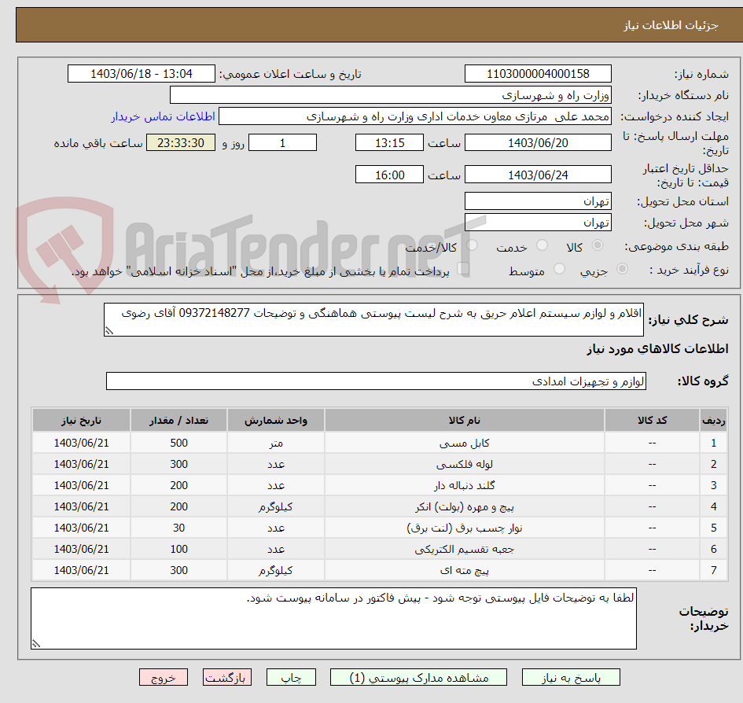Click the بازگشت back button

click(x=227, y=677)
